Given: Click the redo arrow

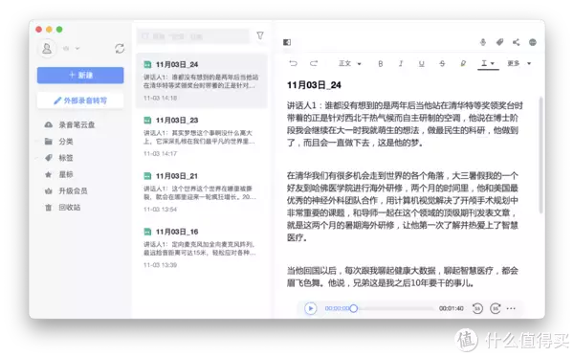Looking at the screenshot, I should pos(314,63).
